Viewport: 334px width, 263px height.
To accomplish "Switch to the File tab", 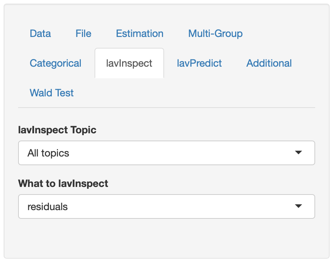I will click(83, 34).
